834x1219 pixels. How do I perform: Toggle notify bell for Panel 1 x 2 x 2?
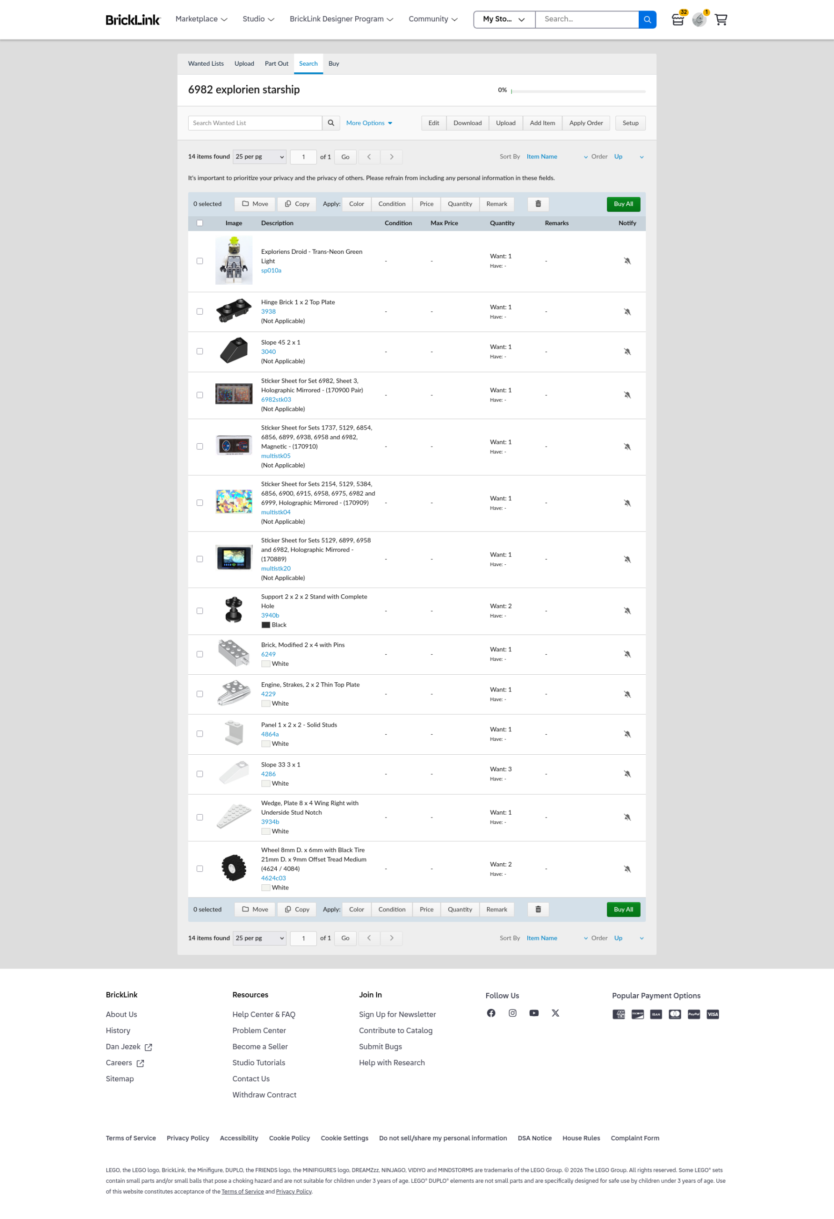(x=627, y=734)
